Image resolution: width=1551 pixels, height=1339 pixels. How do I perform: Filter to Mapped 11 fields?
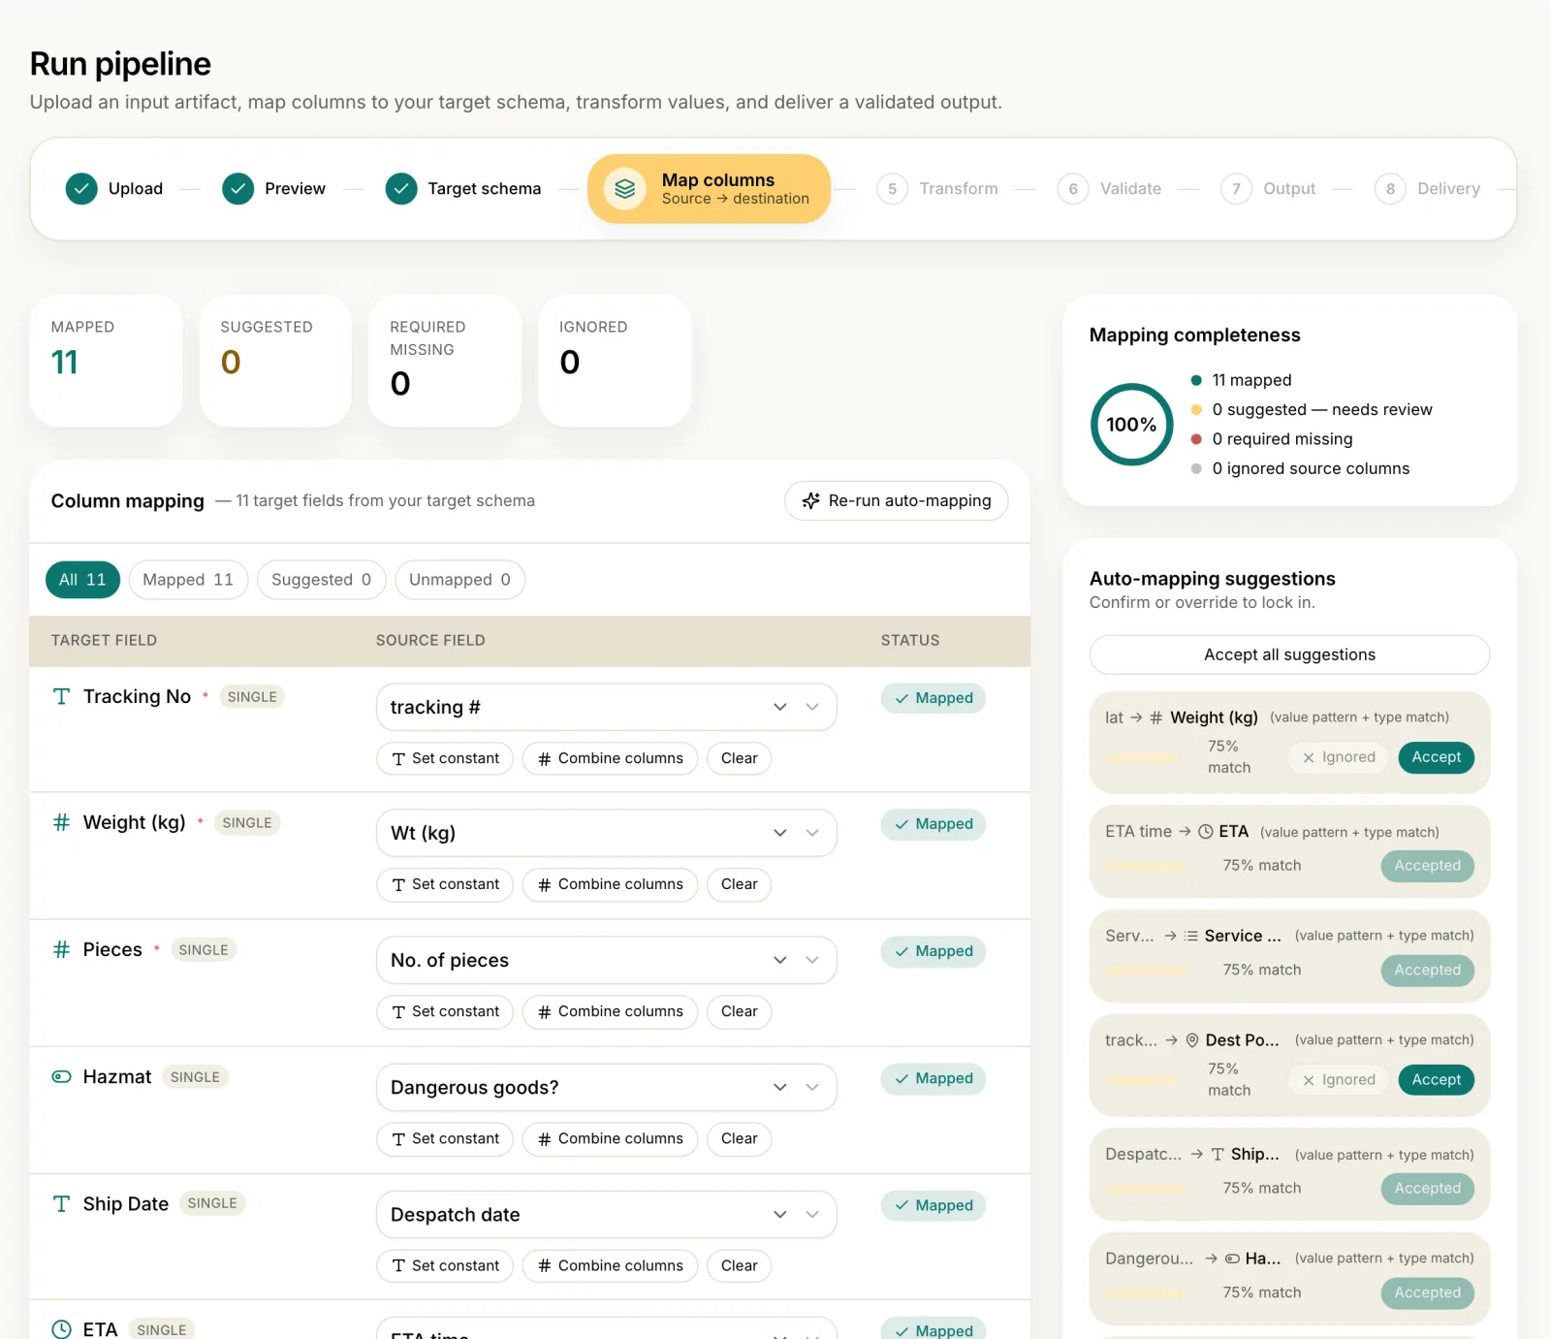click(188, 580)
